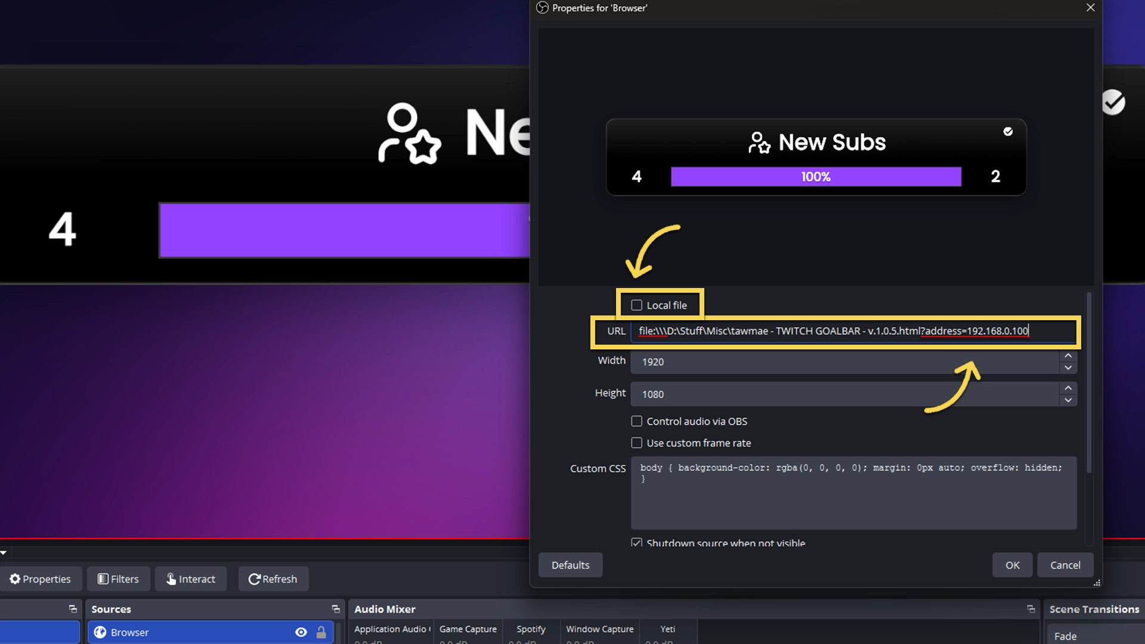Screen dimensions: 1145x644
Task: Open the Fade scene transition dropdown
Action: coord(1096,636)
